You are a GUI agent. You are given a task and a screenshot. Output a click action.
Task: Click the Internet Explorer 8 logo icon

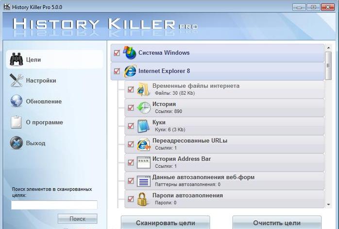[x=130, y=71]
